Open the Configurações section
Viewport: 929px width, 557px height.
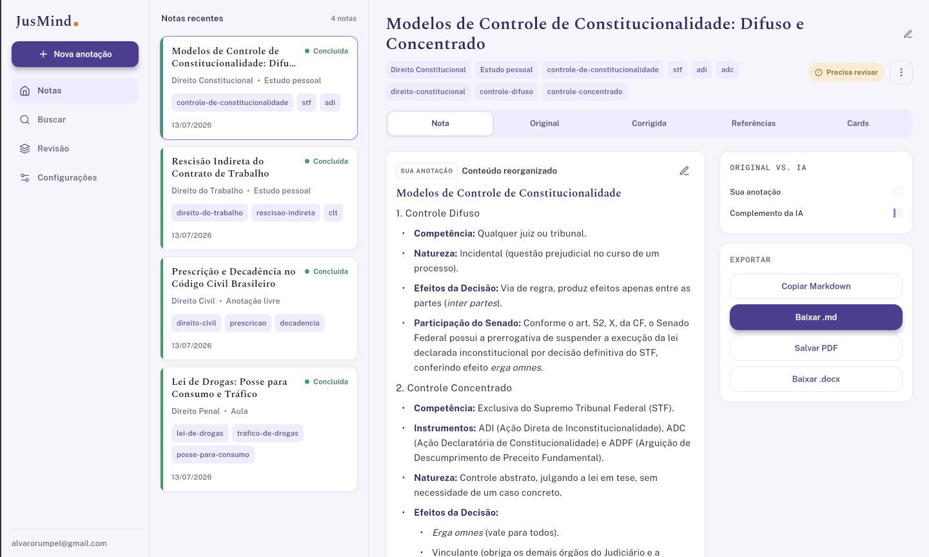click(x=75, y=178)
